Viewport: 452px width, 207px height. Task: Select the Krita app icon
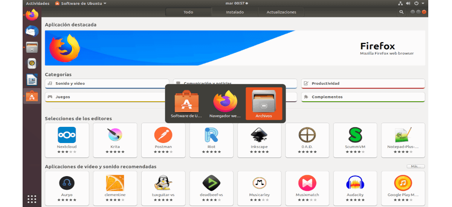[115, 135]
